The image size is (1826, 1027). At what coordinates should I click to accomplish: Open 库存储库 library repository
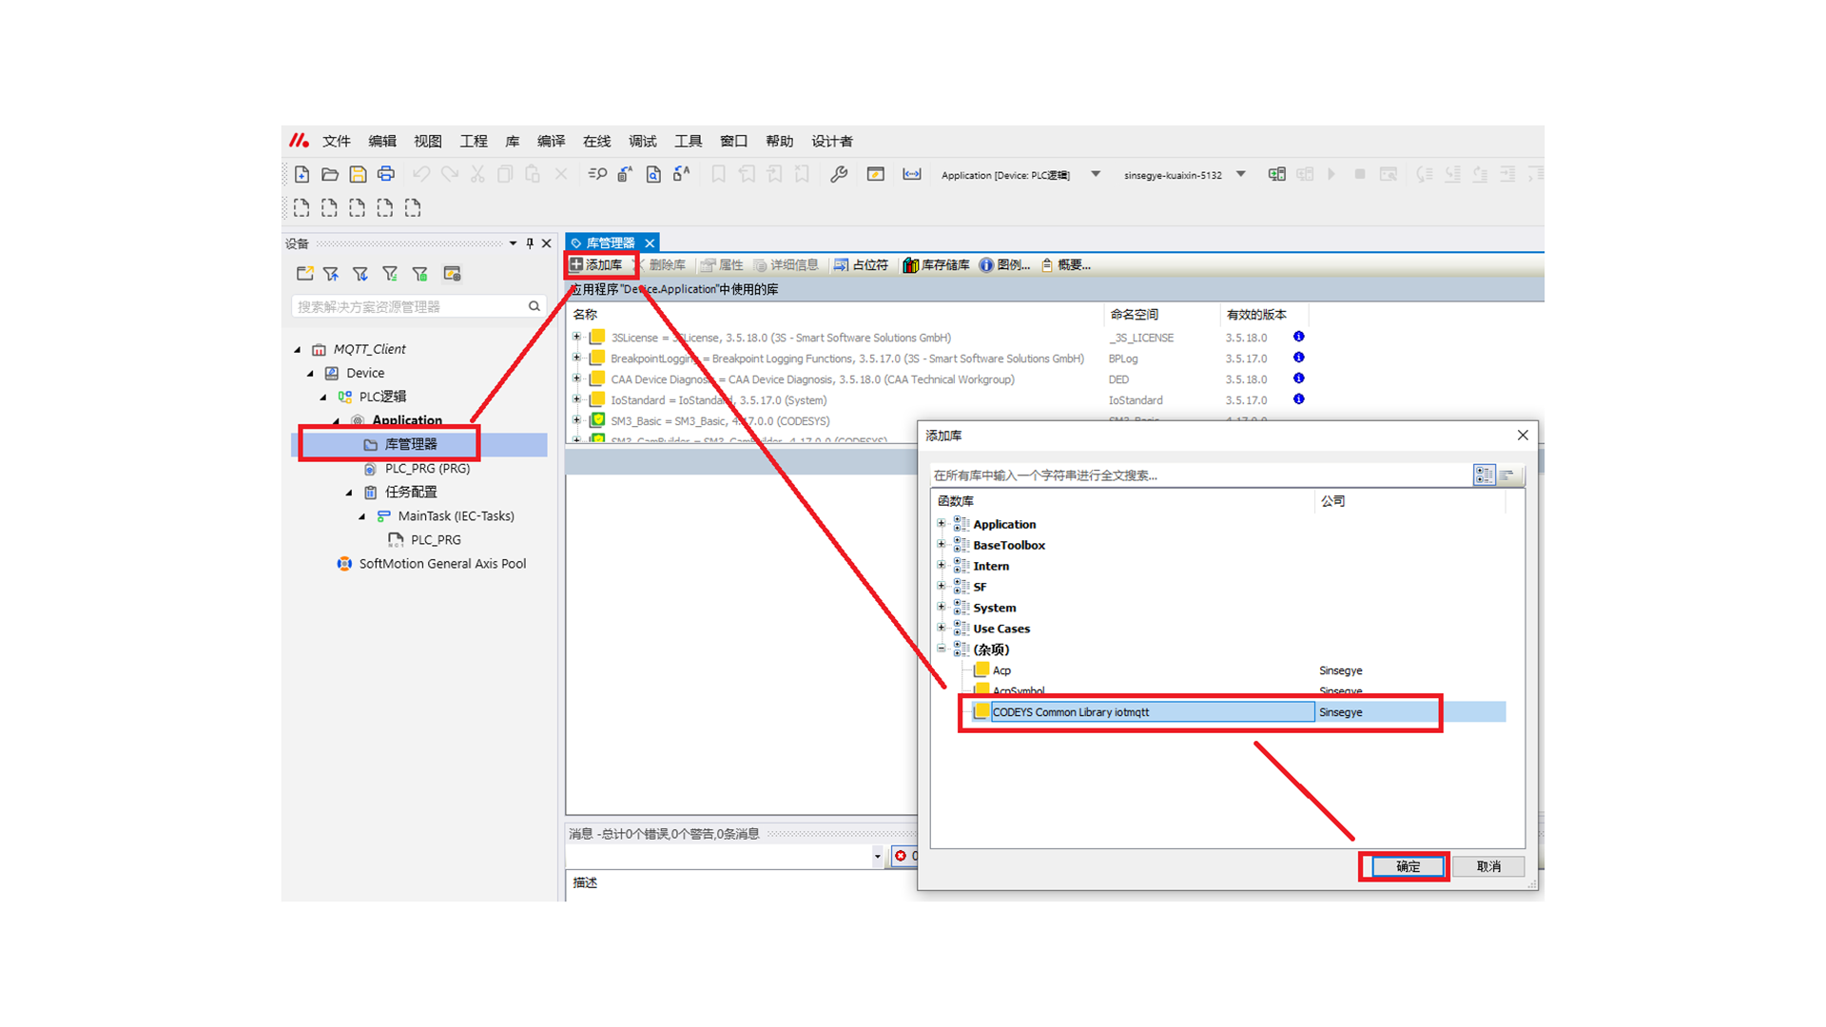[937, 265]
